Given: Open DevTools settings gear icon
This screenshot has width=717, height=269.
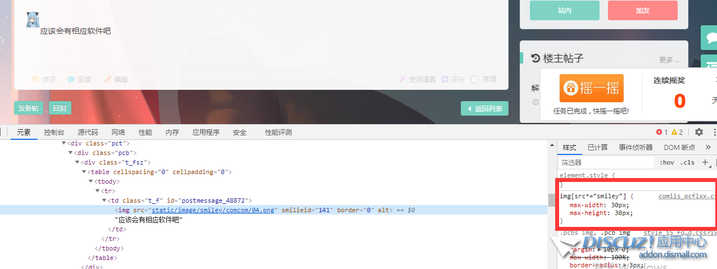Looking at the screenshot, I should pyautogui.click(x=699, y=132).
